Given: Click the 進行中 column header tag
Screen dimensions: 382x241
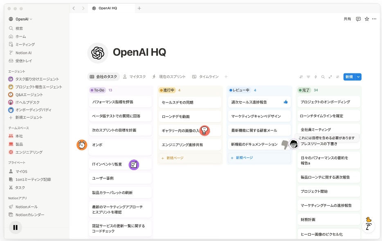Looking at the screenshot, I should [167, 90].
